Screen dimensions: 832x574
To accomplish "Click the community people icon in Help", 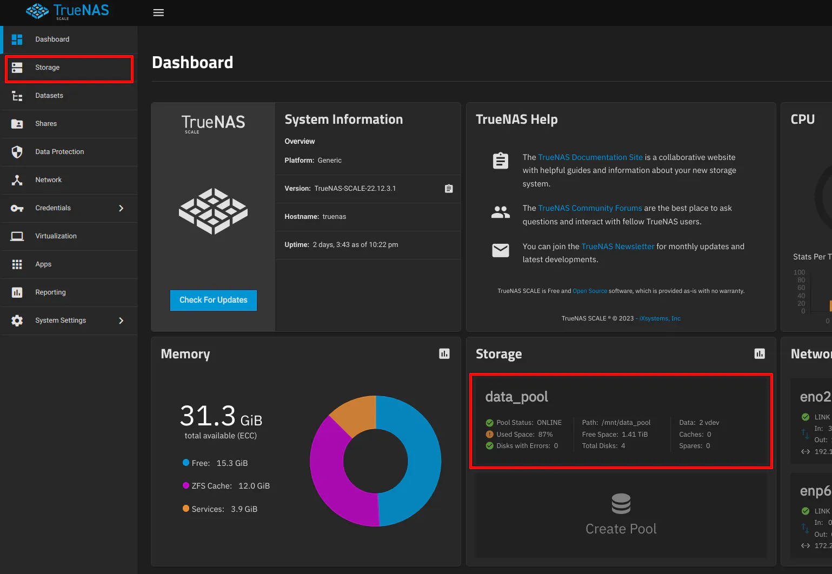I will (x=501, y=212).
